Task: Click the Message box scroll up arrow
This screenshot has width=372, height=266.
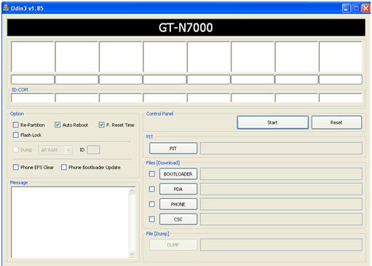Action: 132,191
